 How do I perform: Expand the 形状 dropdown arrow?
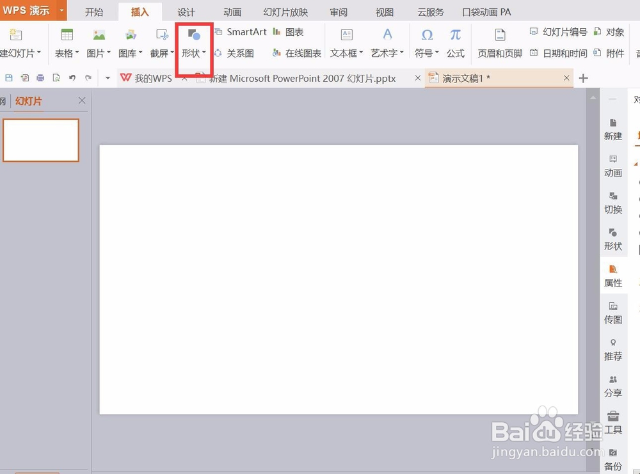pyautogui.click(x=204, y=52)
